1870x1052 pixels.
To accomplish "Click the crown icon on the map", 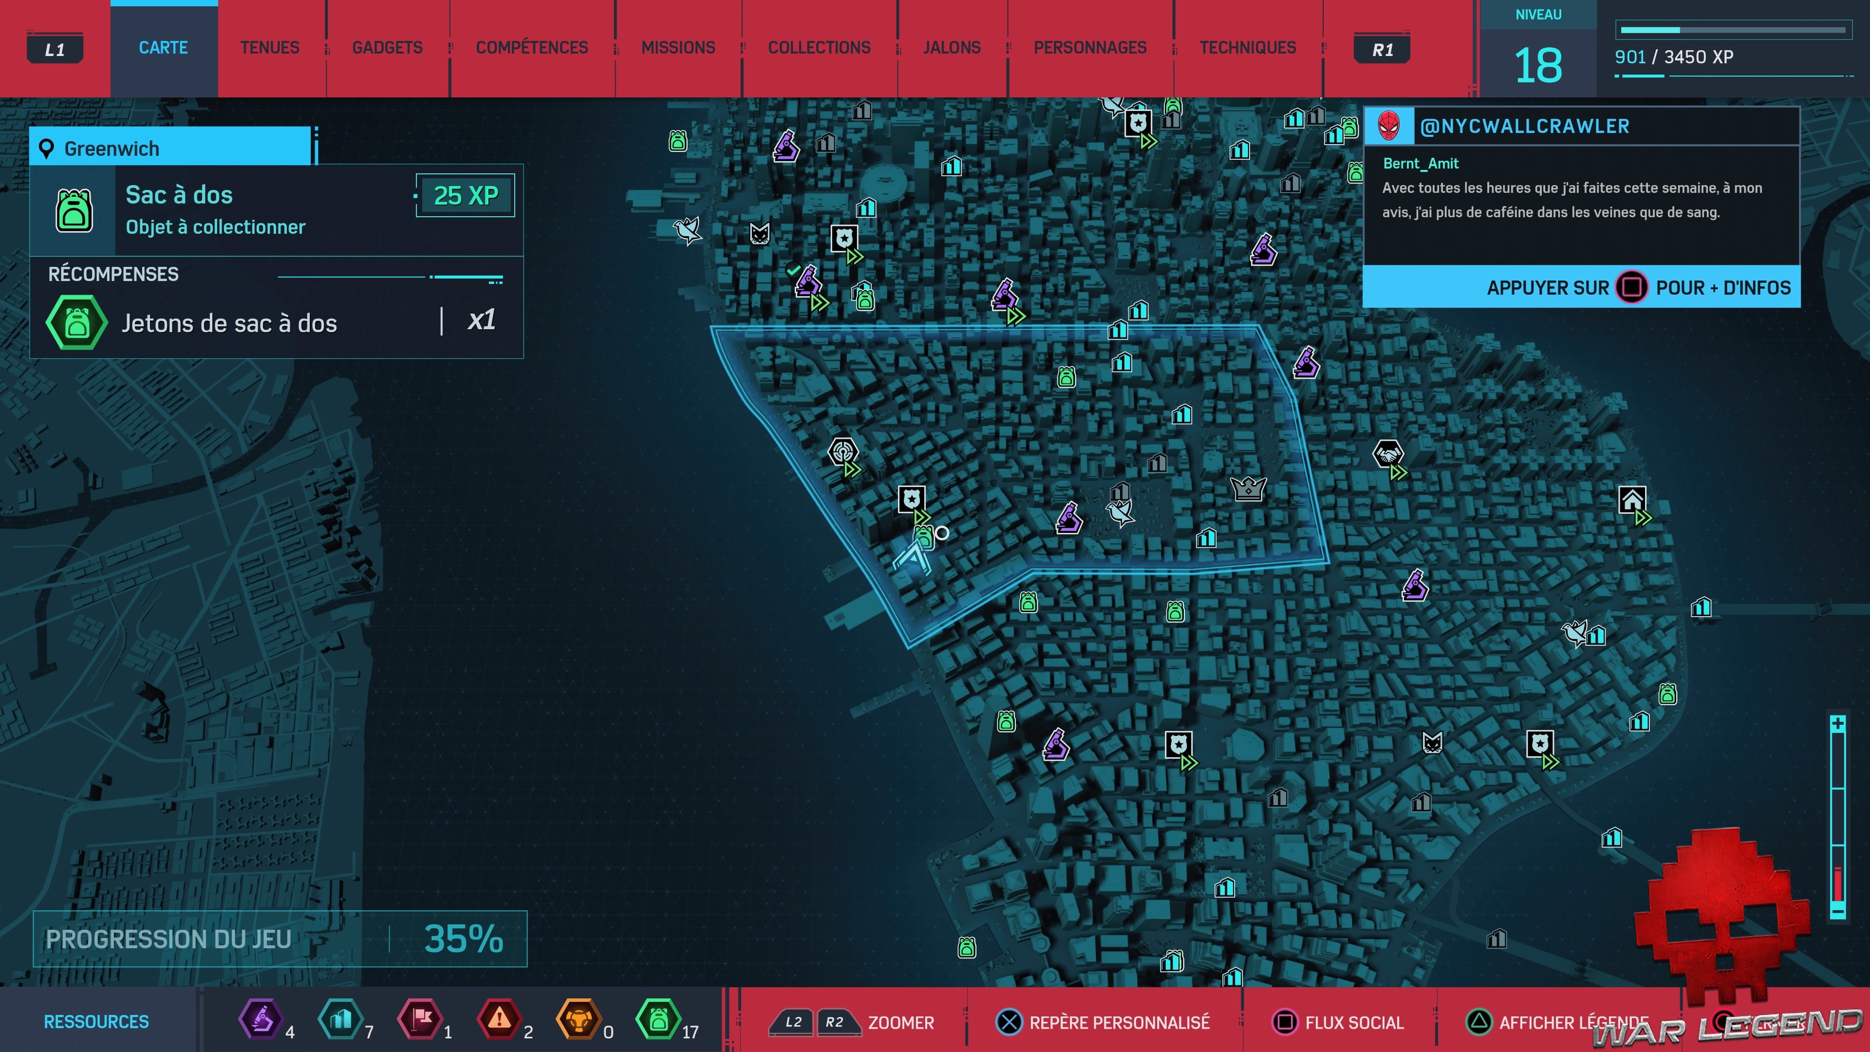I will [1248, 488].
